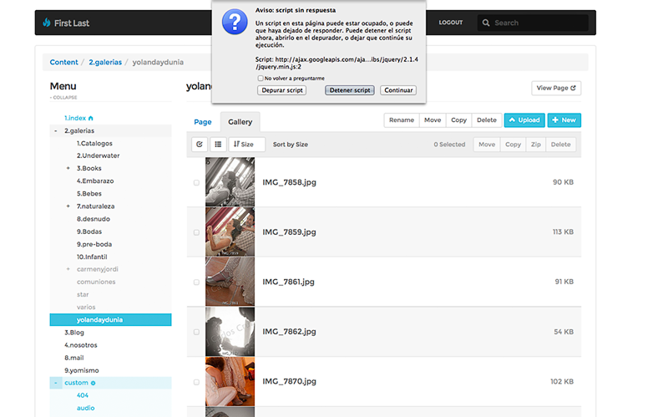Open the IMG_7858.jpg thumbnail
Viewport: 668px width, 417px height.
click(x=230, y=182)
